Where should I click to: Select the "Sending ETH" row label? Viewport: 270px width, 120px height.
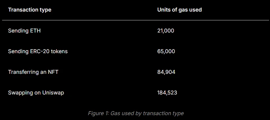pos(24,31)
